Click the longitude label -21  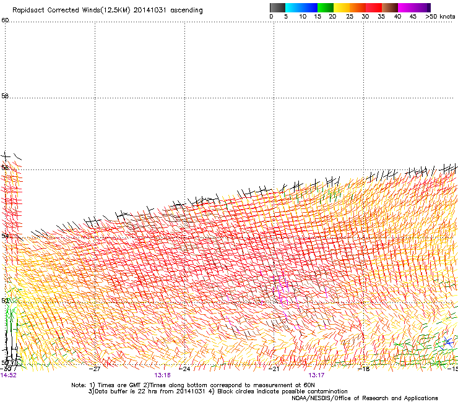pyautogui.click(x=274, y=369)
